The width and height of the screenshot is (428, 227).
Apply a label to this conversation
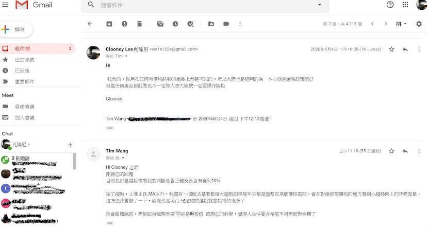pyautogui.click(x=226, y=24)
